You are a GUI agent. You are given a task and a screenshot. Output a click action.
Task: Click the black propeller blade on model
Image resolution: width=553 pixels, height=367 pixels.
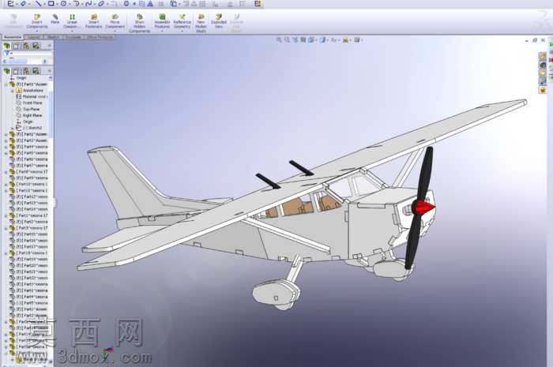click(x=425, y=173)
